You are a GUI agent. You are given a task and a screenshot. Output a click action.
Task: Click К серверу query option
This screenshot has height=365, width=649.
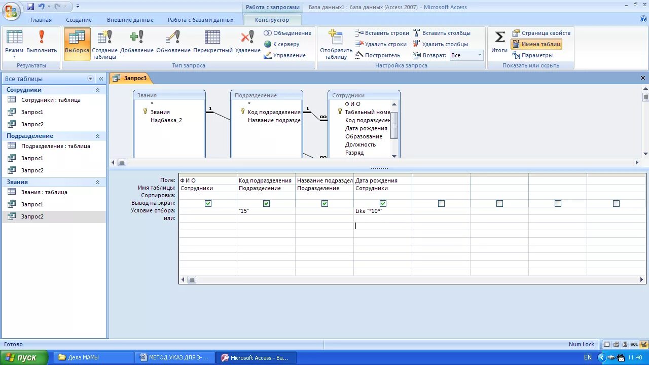point(282,44)
